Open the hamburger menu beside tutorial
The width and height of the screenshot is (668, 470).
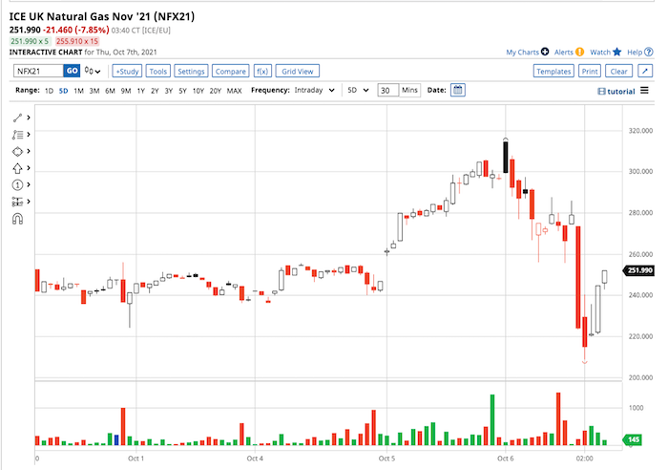click(644, 90)
